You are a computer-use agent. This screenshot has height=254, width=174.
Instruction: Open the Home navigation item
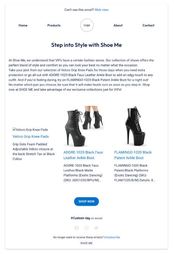coord(23,25)
